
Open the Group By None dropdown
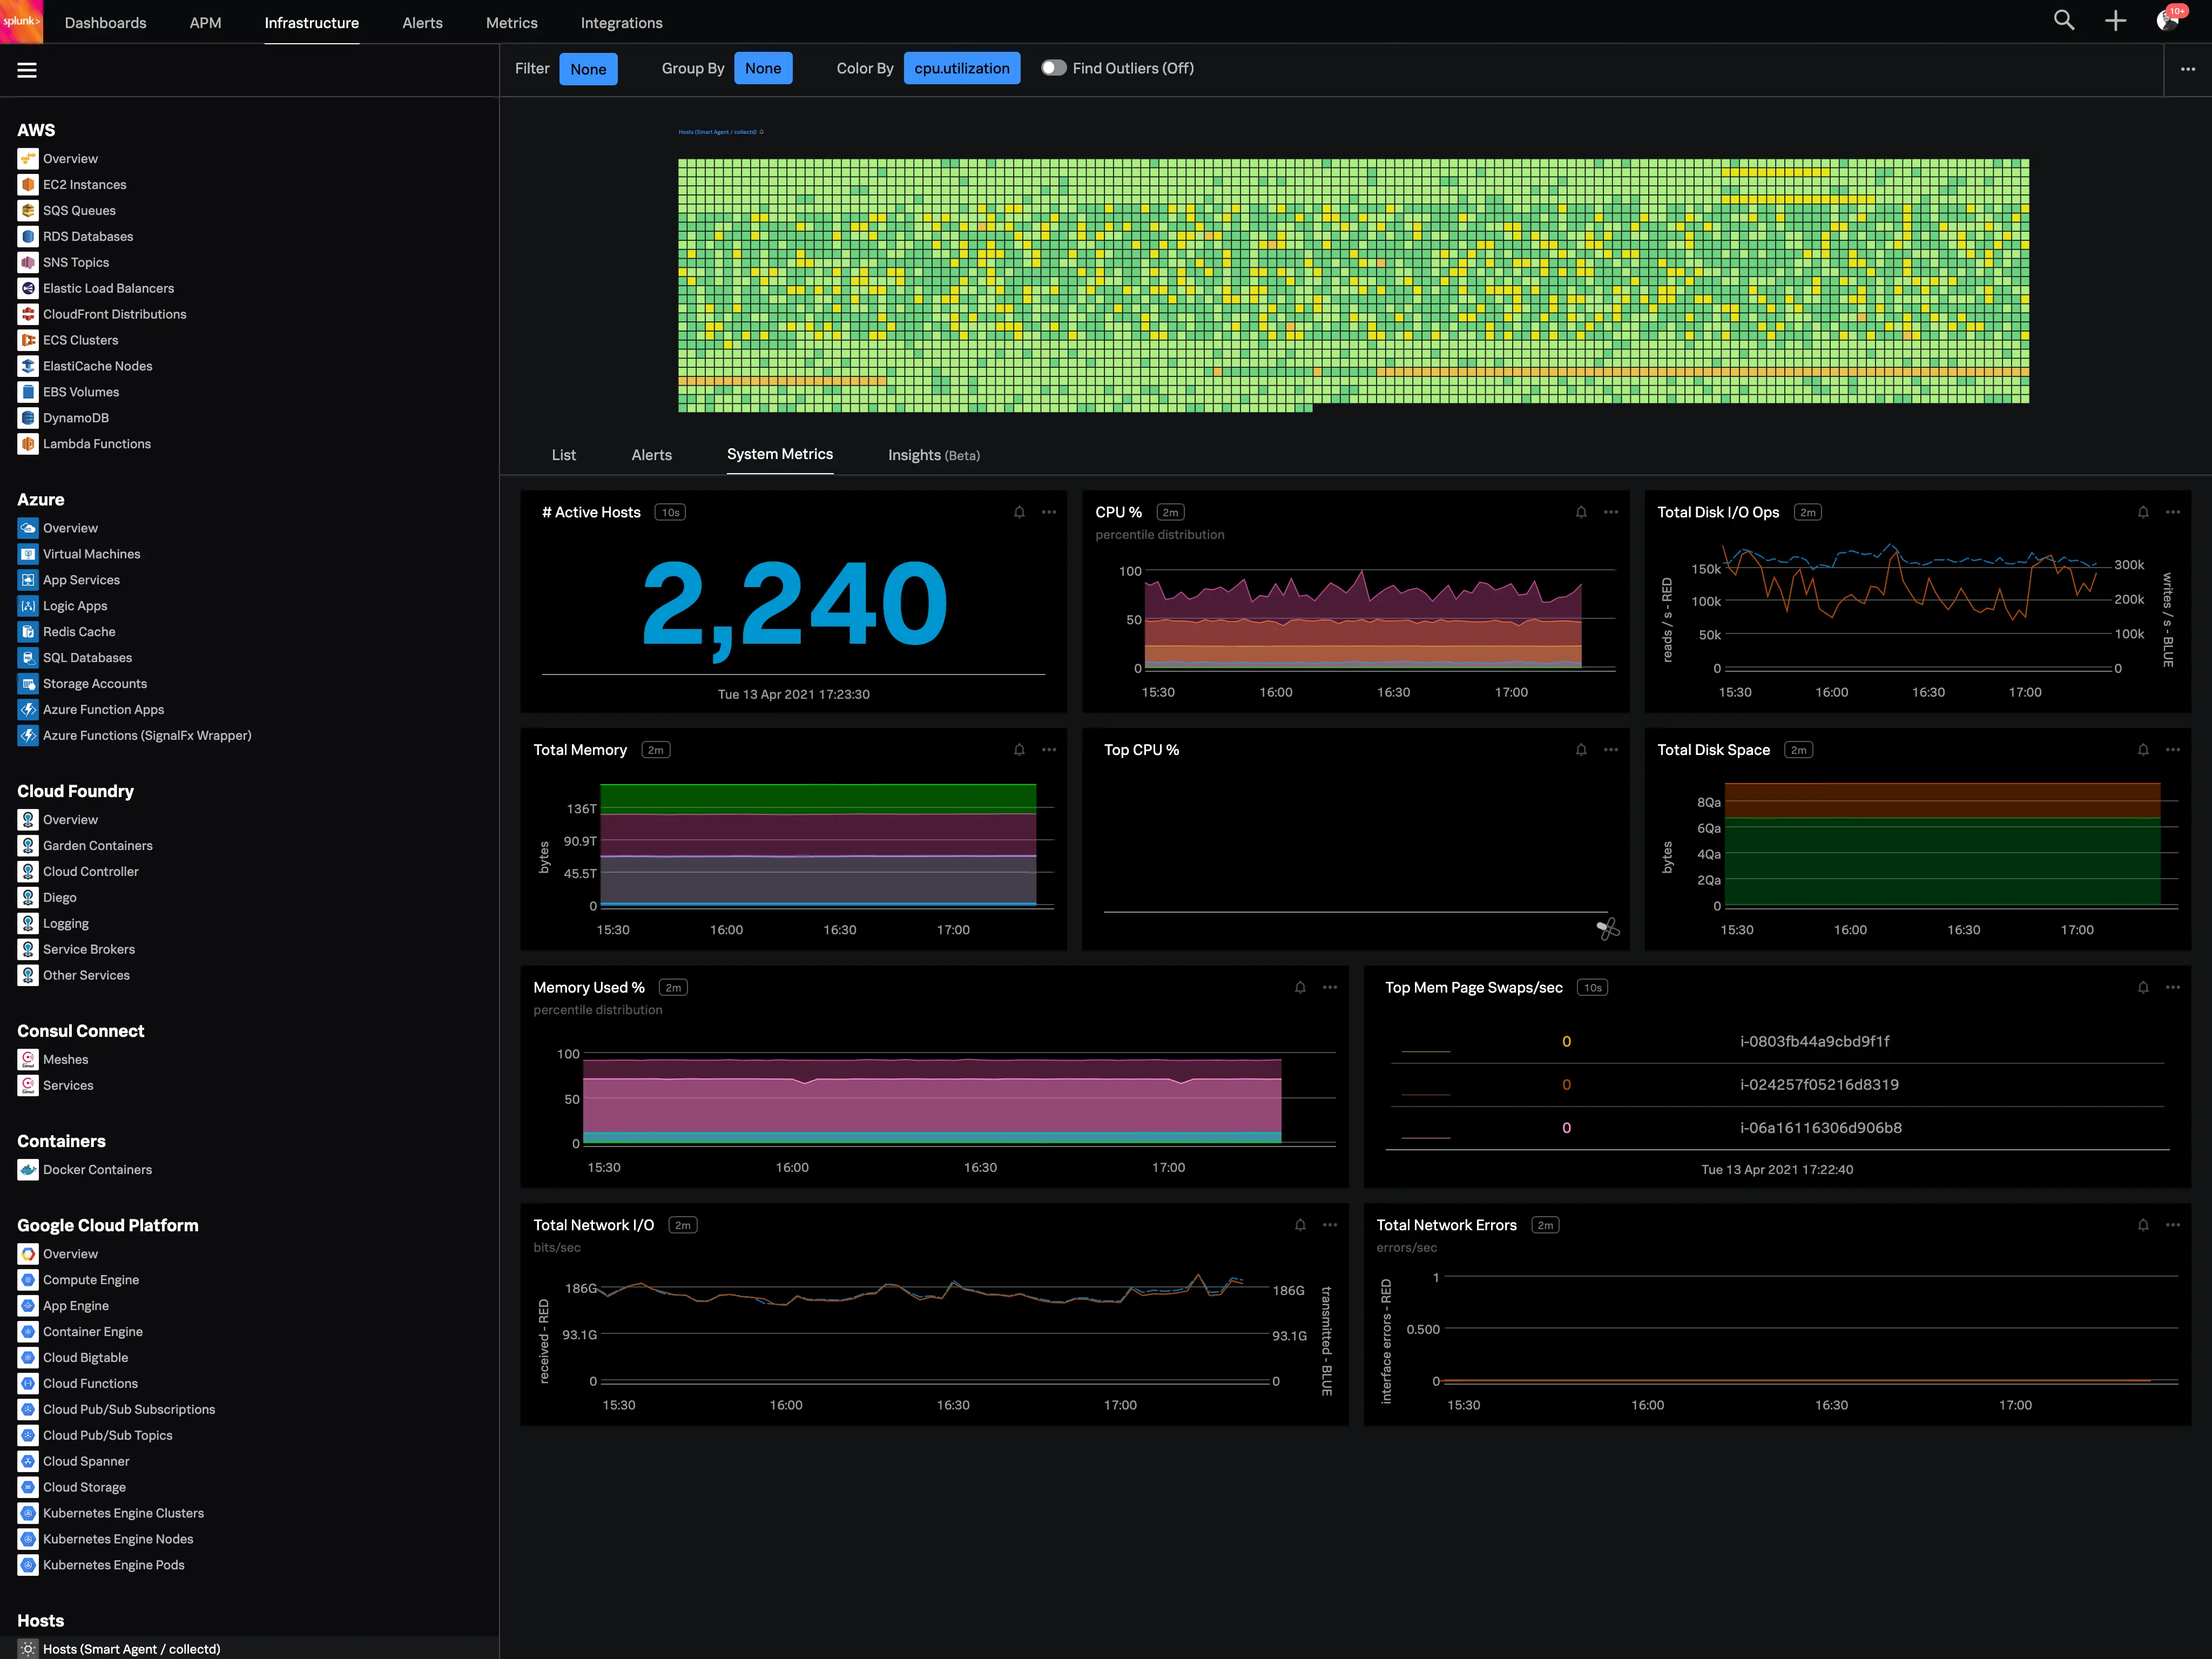point(763,68)
